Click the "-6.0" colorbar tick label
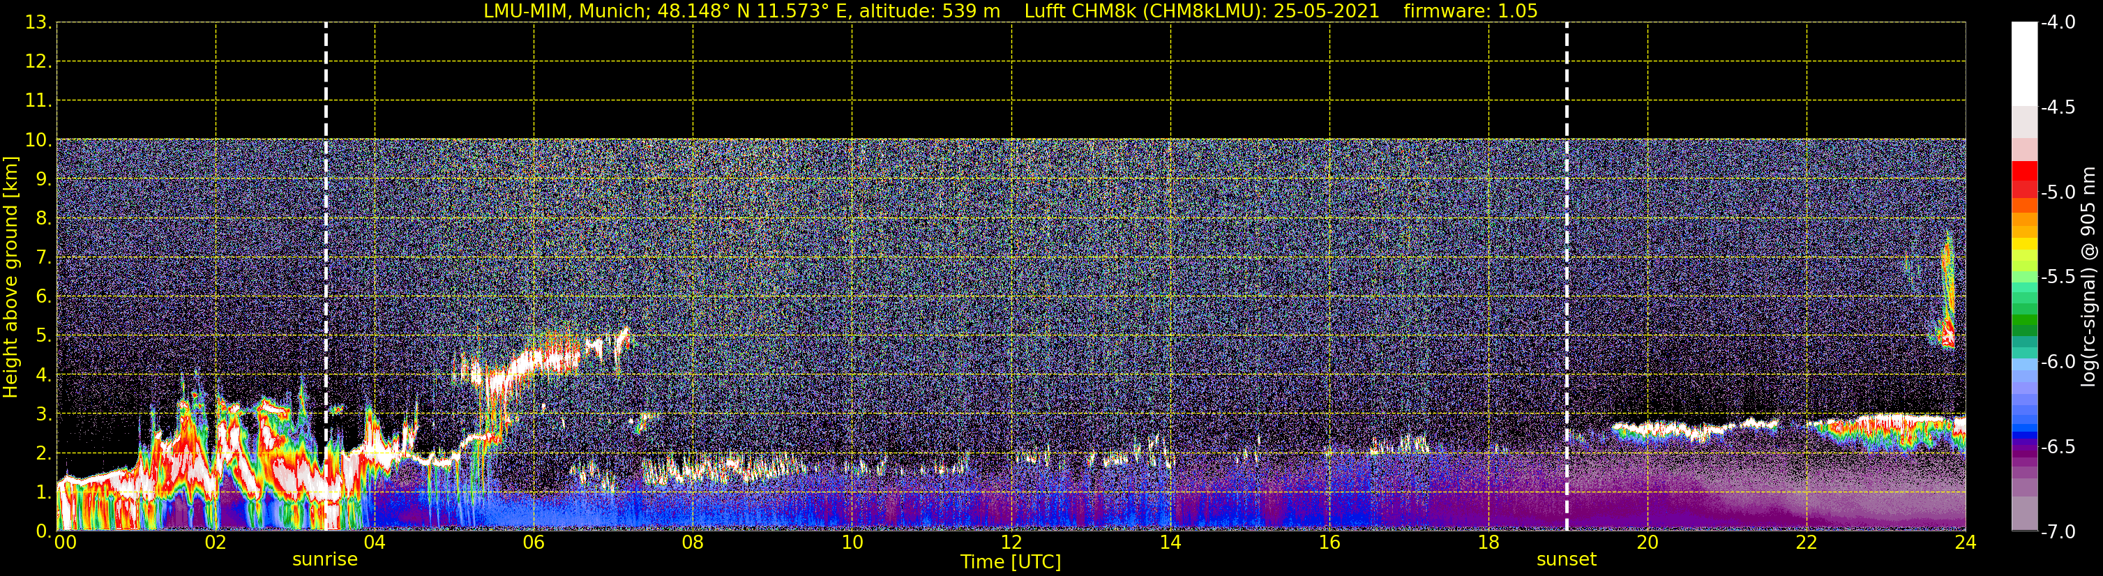 click(2058, 362)
